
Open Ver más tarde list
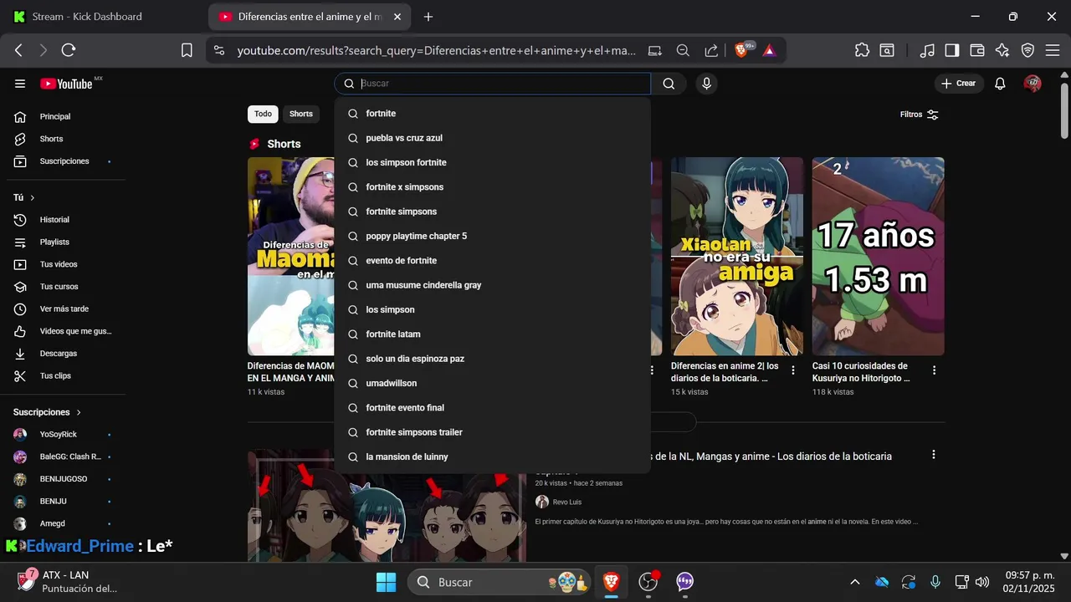point(64,309)
